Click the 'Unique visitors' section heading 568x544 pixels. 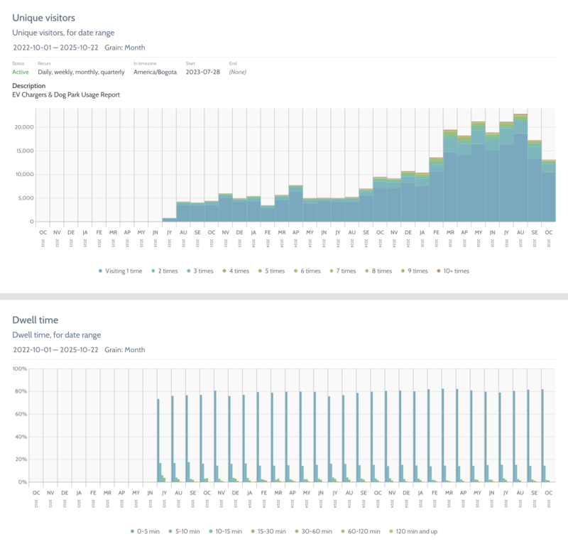44,17
